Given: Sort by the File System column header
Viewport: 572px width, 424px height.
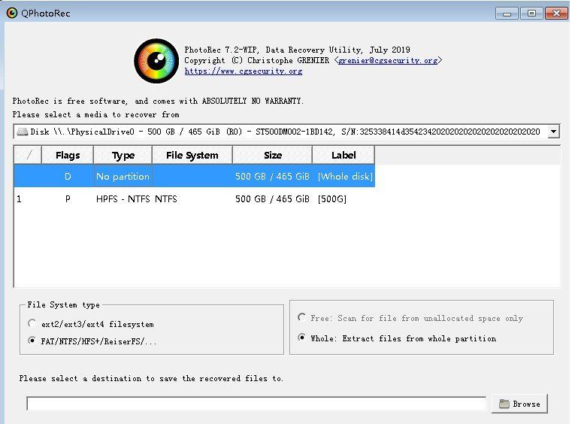Looking at the screenshot, I should click(192, 155).
